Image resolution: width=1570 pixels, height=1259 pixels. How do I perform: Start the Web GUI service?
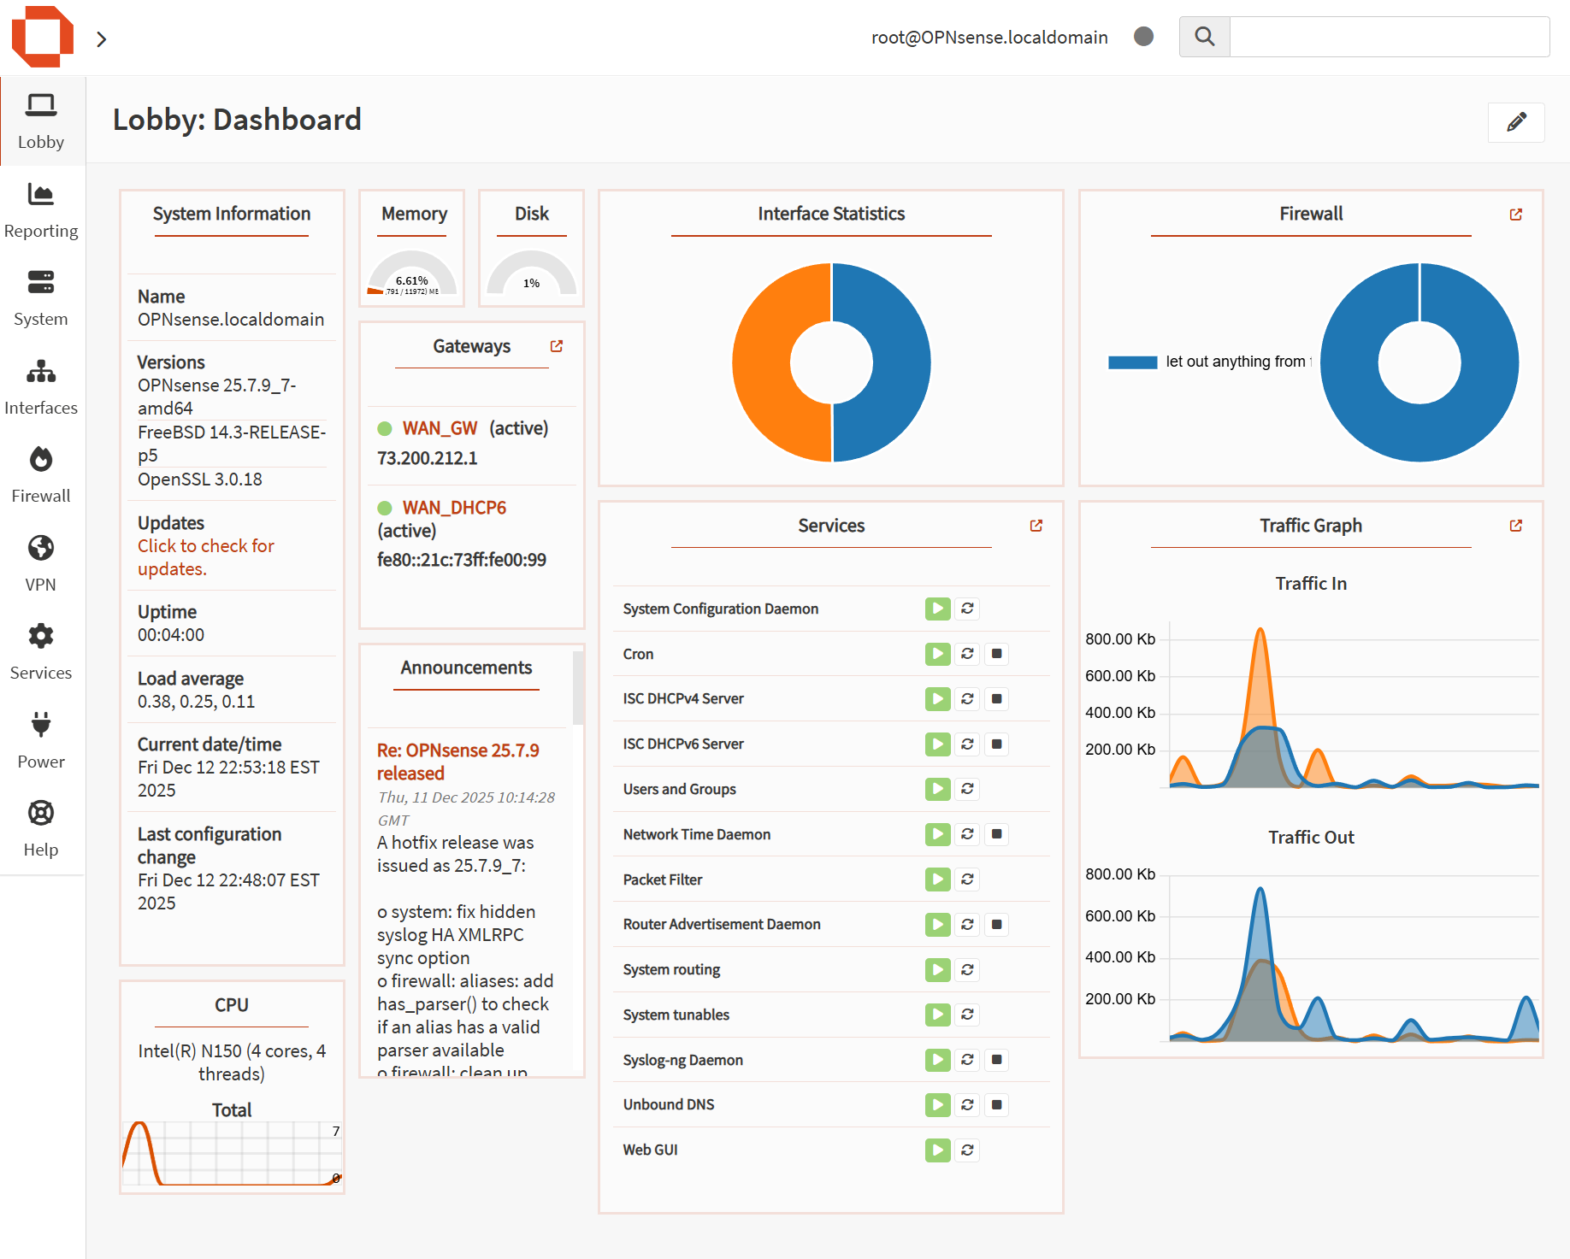pos(937,1150)
